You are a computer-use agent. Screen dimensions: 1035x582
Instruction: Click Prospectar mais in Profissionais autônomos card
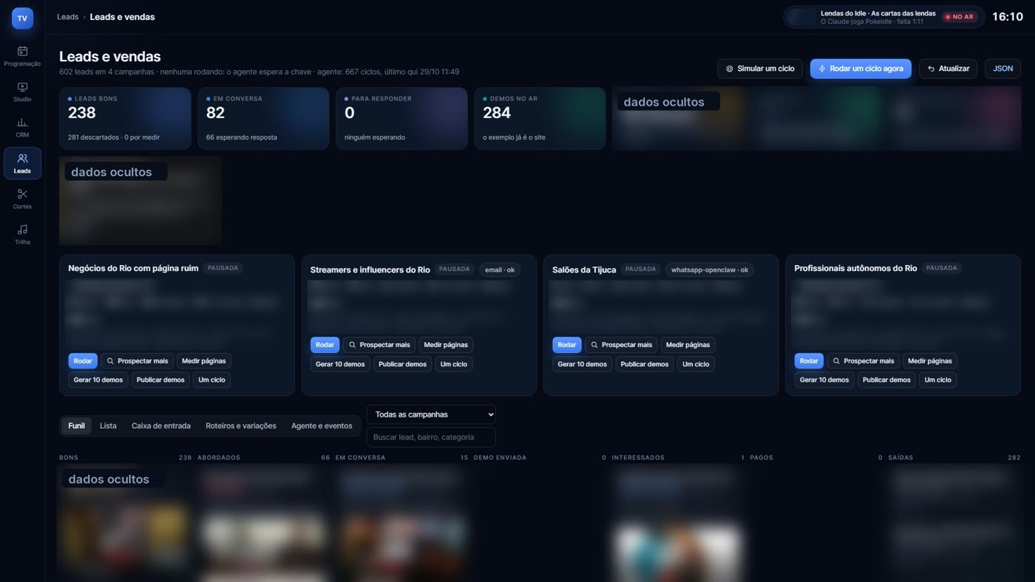pyautogui.click(x=863, y=361)
